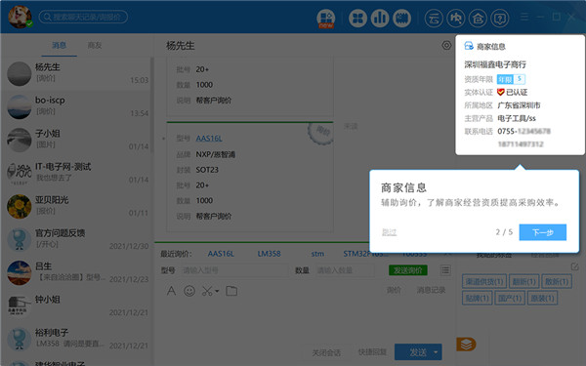
Task: Select the recent inquiry AAS16L
Action: (x=221, y=254)
